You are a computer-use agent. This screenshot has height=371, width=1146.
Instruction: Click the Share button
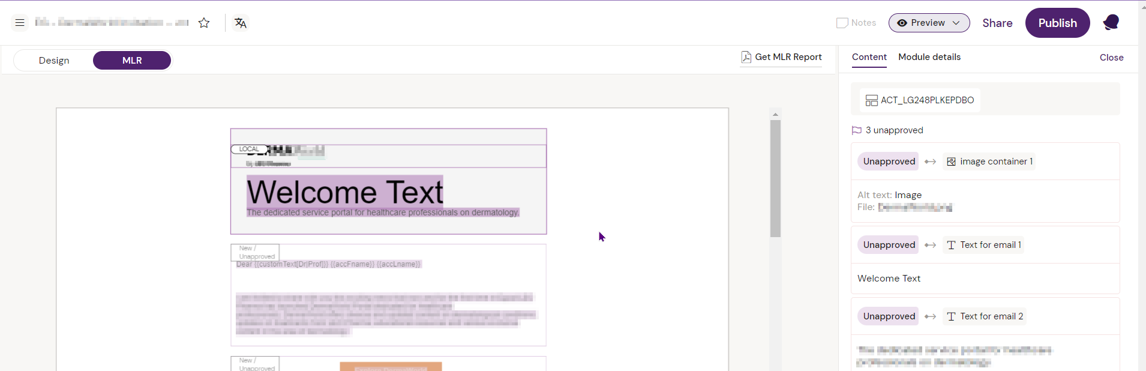click(997, 23)
